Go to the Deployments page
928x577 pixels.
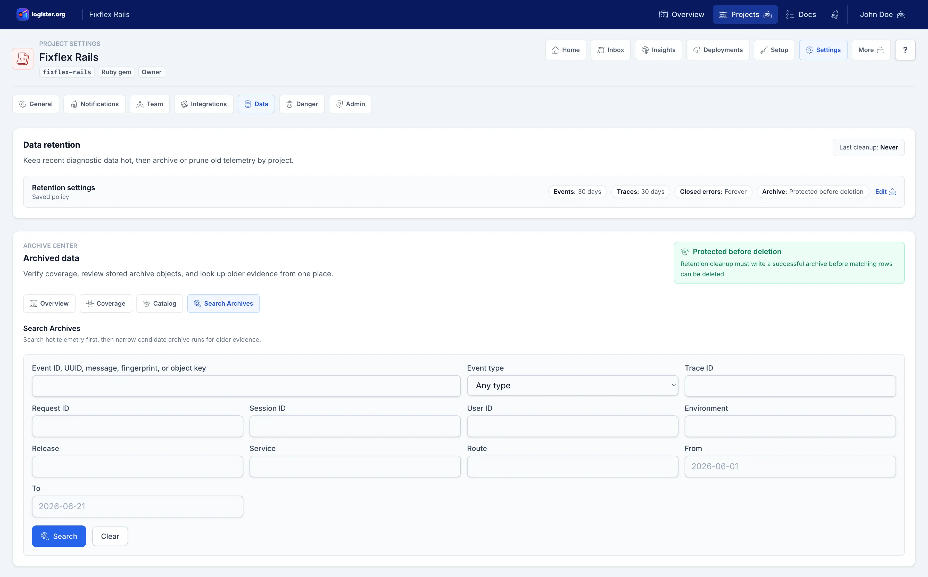pos(718,50)
